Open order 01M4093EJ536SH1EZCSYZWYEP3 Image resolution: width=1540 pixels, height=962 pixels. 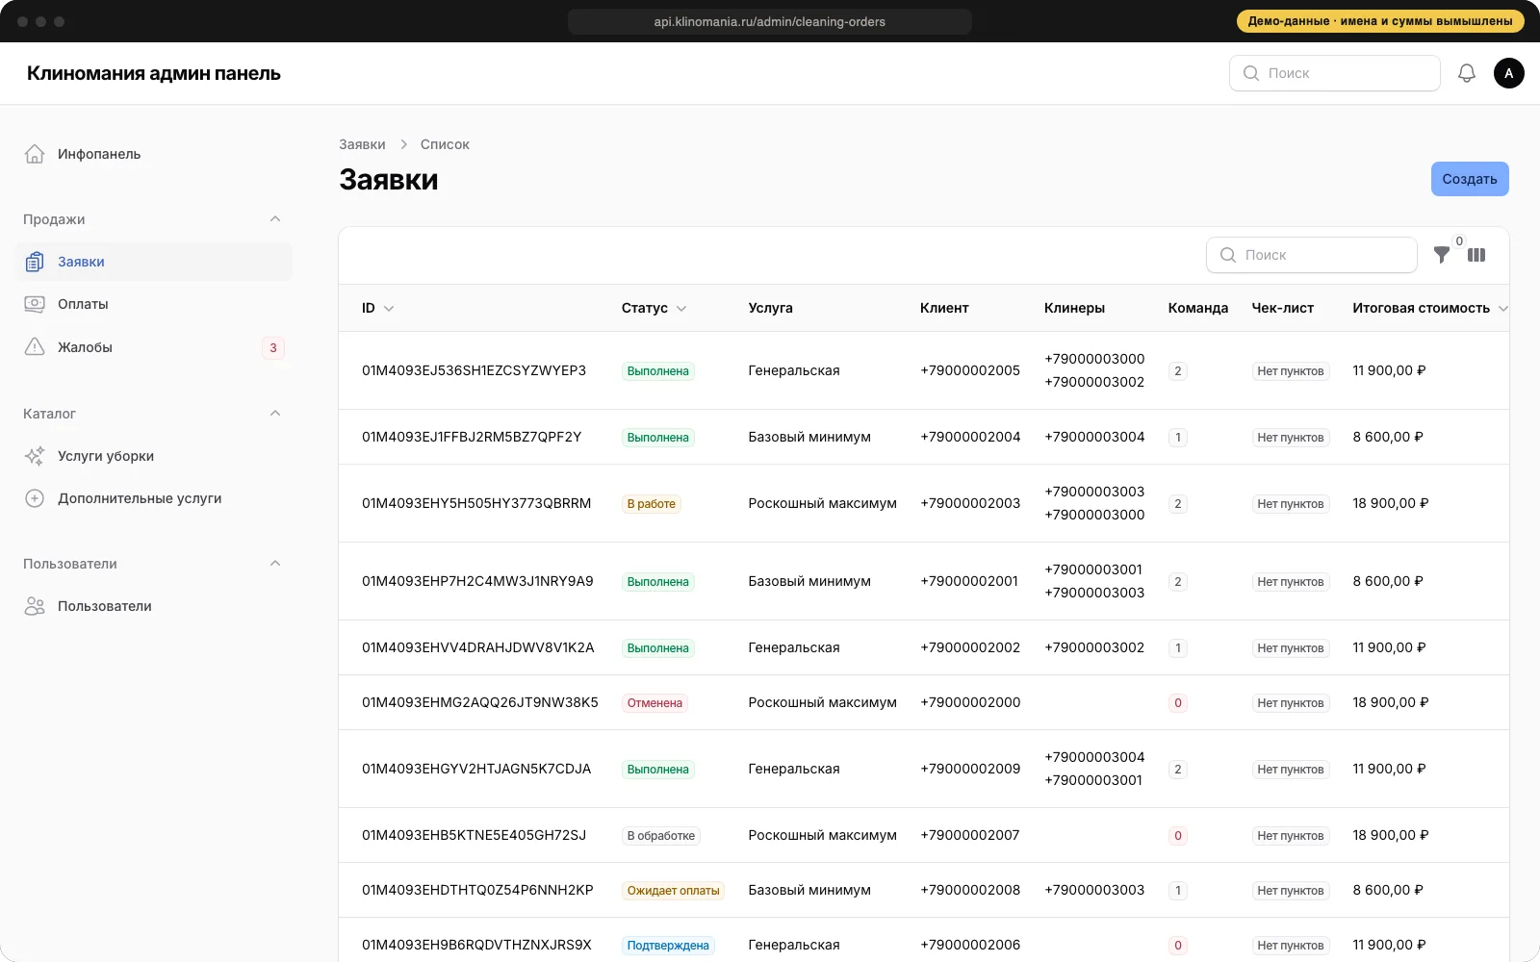tap(474, 370)
